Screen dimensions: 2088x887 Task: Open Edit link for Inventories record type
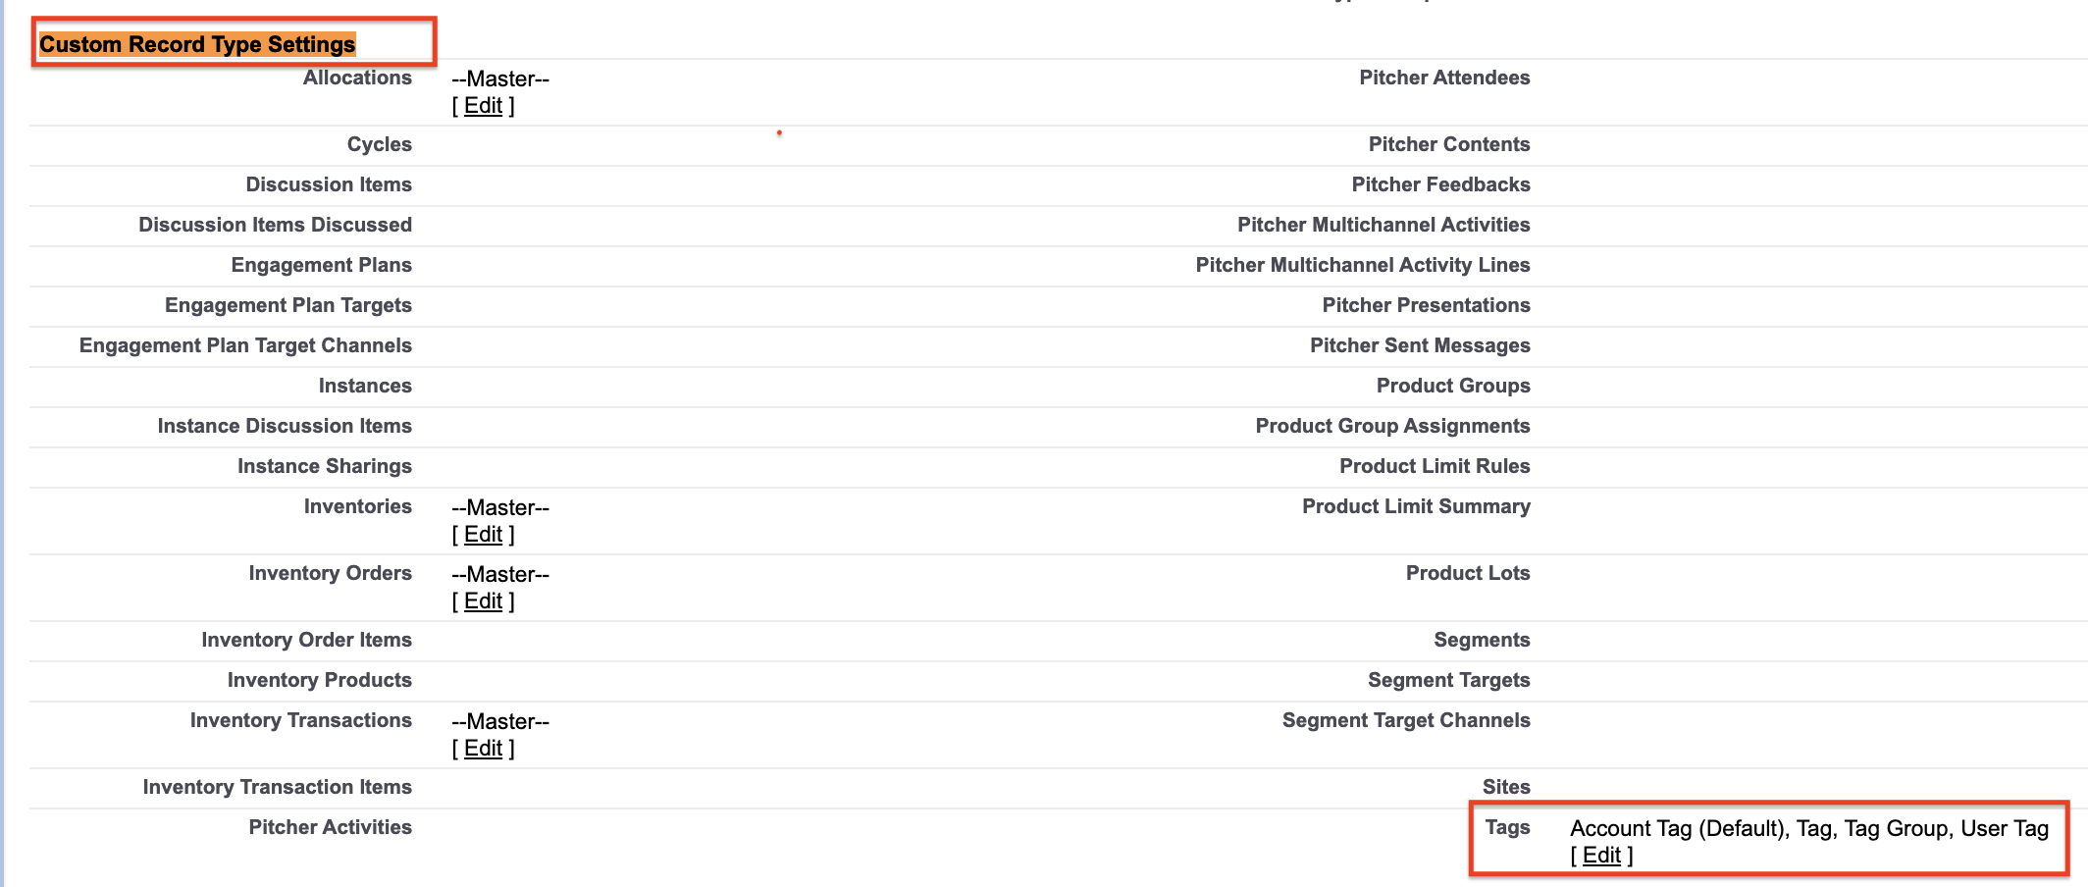pos(483,535)
